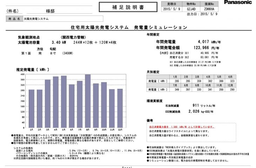This screenshot has width=256, height=168.
Task: Click the 4月 bar in the chart
Action: coord(56,102)
